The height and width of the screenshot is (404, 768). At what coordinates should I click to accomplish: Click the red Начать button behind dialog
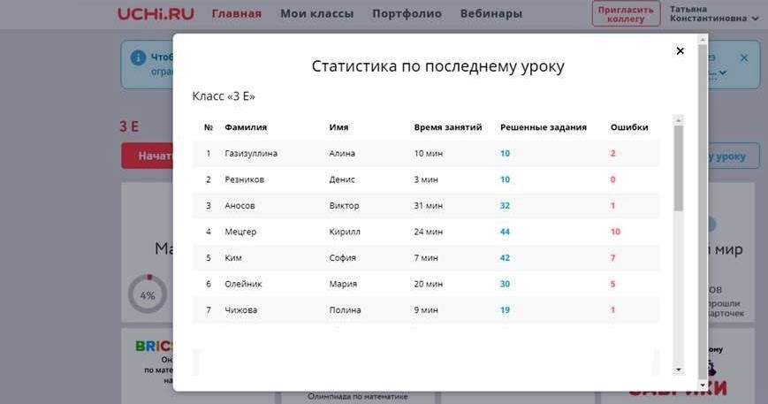[x=148, y=156]
